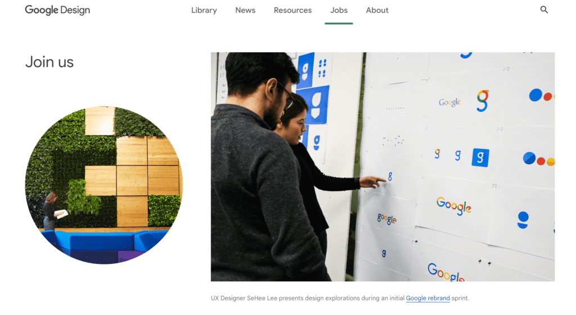
Task: Open the About page
Action: click(x=377, y=10)
